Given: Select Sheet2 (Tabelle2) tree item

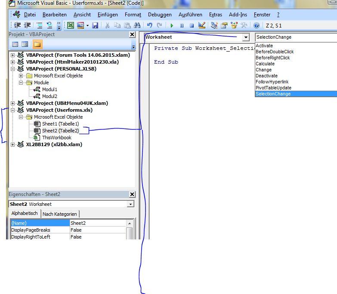Looking at the screenshot, I should click(60, 131).
